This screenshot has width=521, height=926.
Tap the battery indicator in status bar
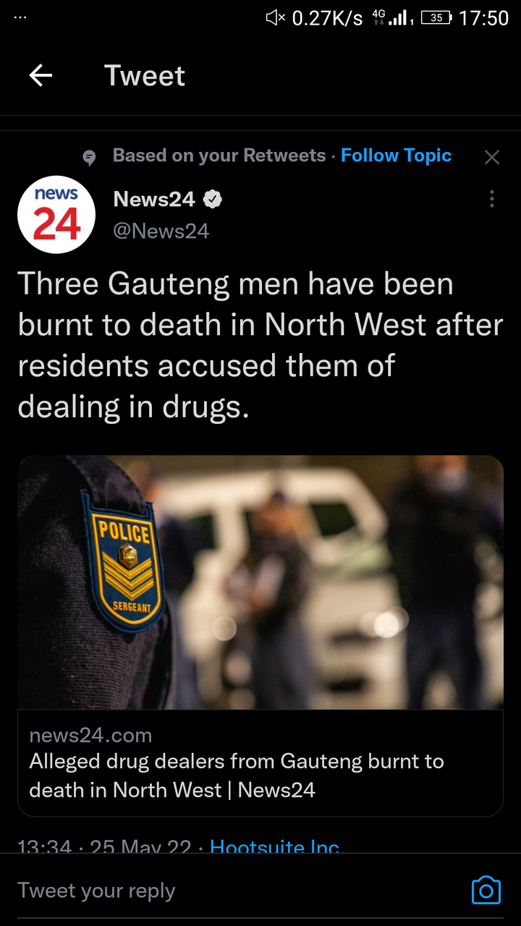[436, 18]
